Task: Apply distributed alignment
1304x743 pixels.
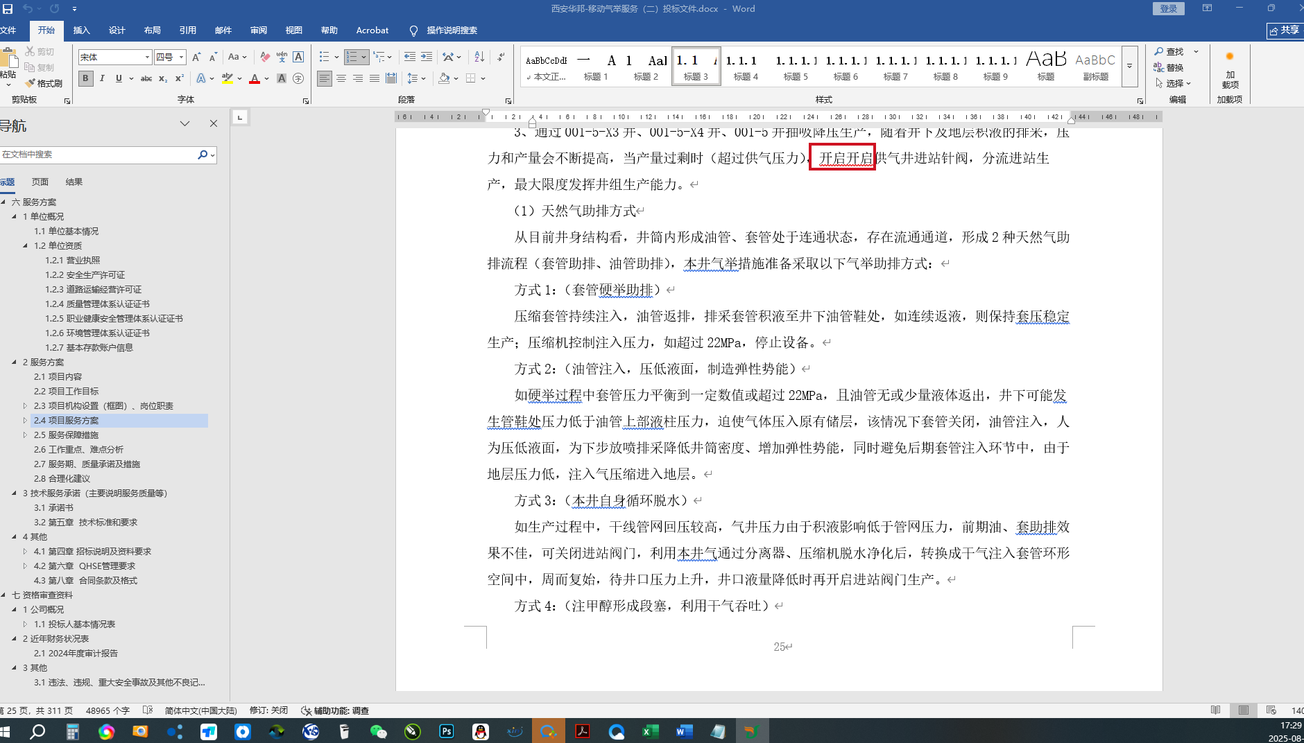Action: tap(391, 78)
